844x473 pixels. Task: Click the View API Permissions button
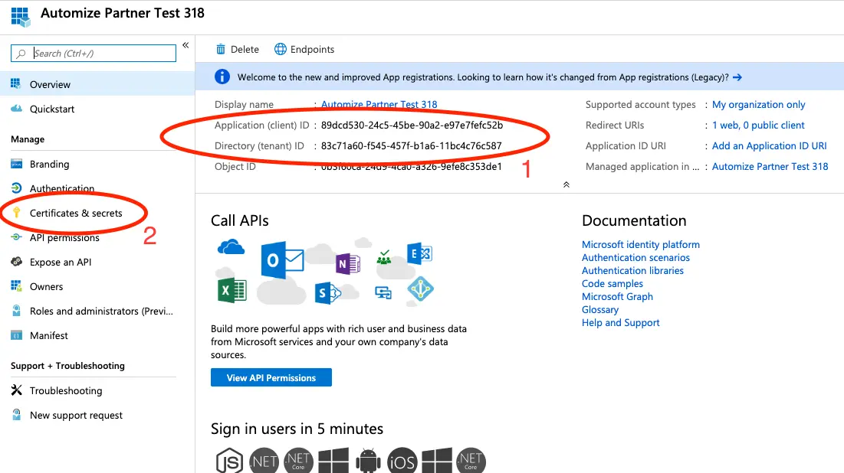tap(271, 377)
